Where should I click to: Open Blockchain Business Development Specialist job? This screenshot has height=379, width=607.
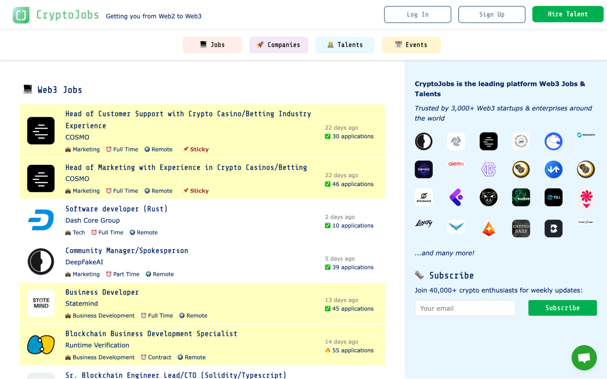pyautogui.click(x=151, y=334)
